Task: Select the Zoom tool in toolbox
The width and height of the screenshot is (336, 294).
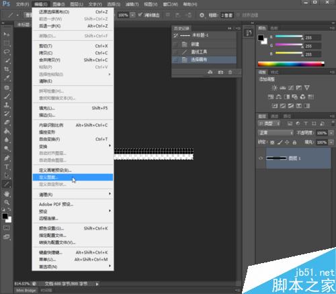Action: click(x=7, y=202)
